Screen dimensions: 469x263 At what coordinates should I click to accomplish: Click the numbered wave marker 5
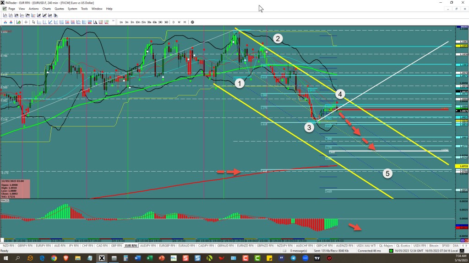(x=387, y=174)
